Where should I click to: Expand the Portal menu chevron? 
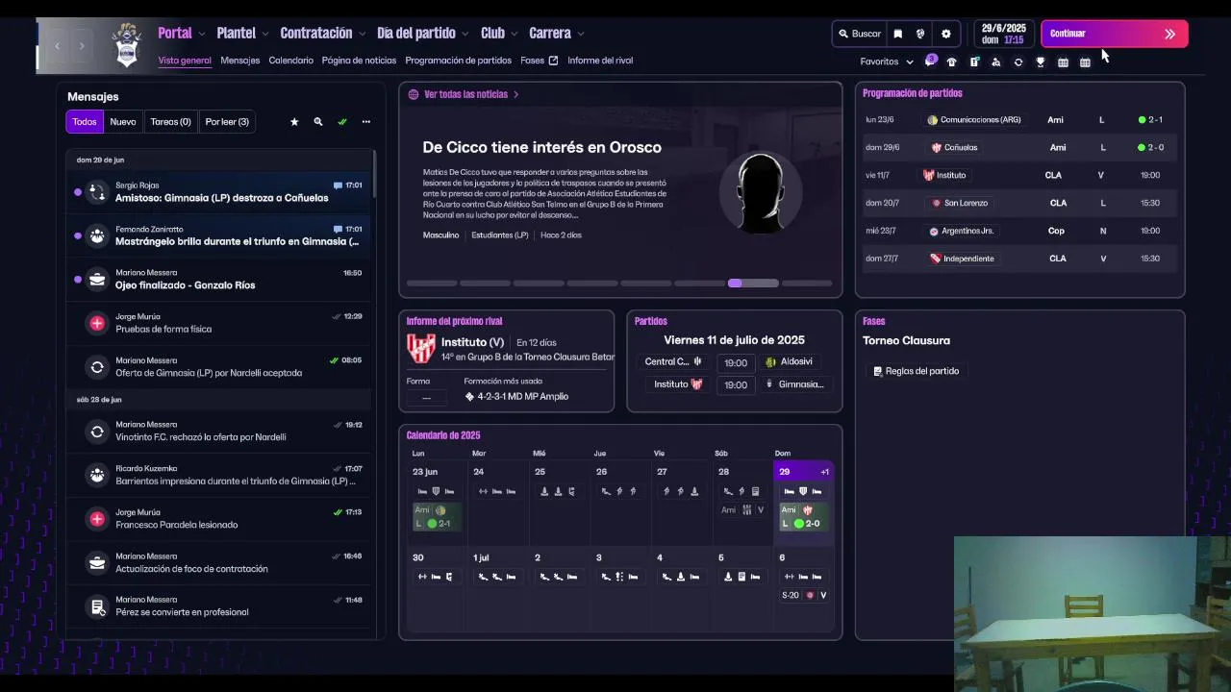click(x=202, y=34)
